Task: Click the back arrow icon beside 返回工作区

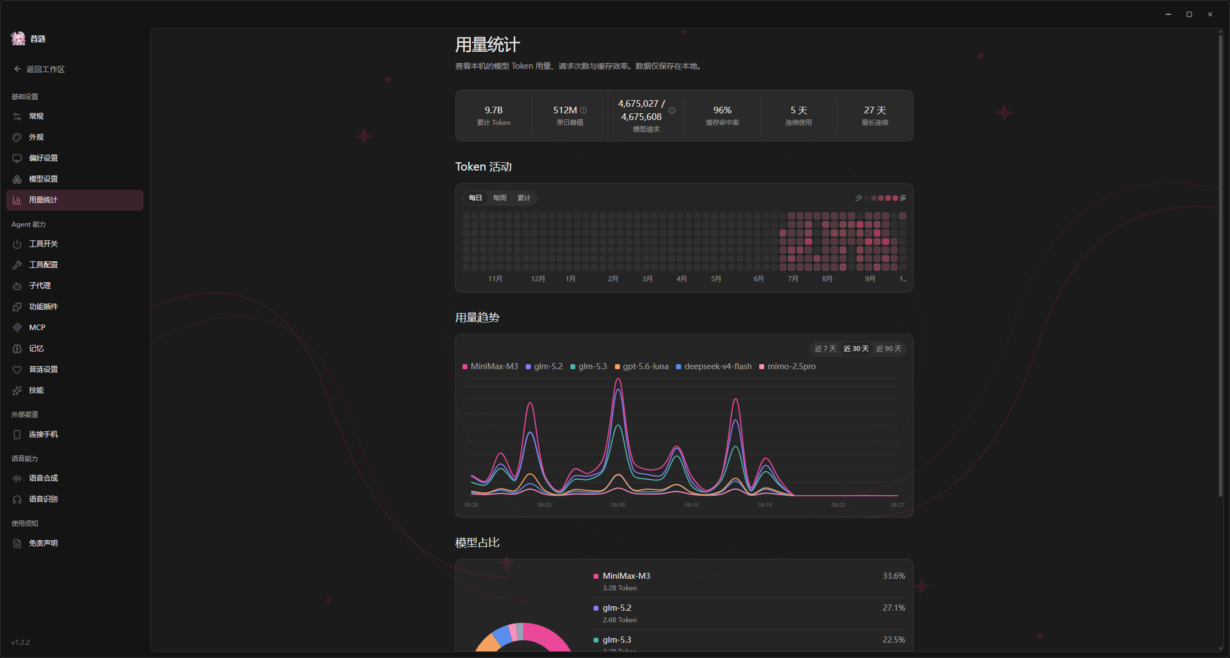Action: click(18, 69)
